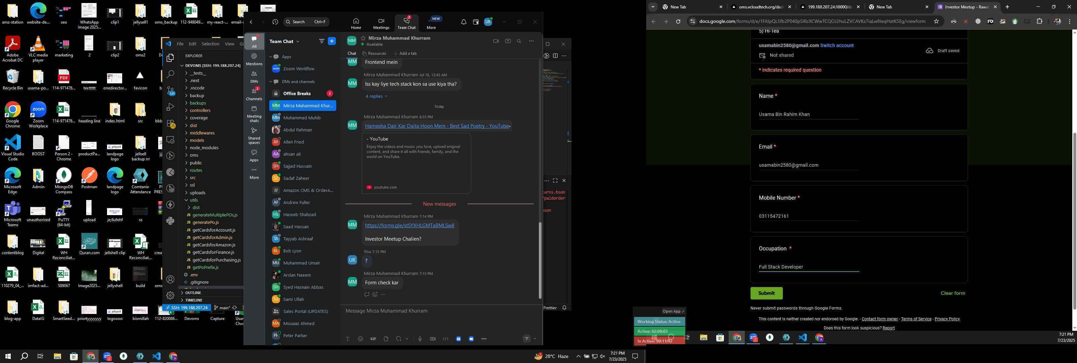Click Mobile Number input field
This screenshot has width=1077, height=363.
[x=808, y=216]
